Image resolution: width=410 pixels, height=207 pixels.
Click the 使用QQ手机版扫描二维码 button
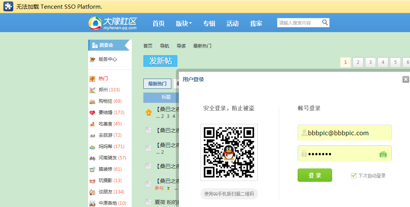[x=229, y=194]
